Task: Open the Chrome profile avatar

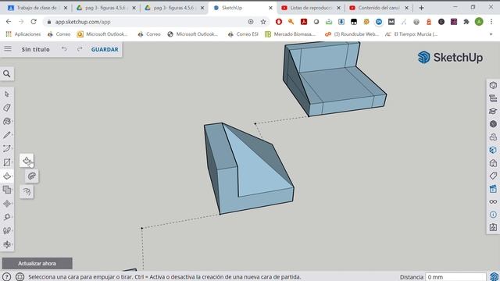Action: click(x=479, y=22)
